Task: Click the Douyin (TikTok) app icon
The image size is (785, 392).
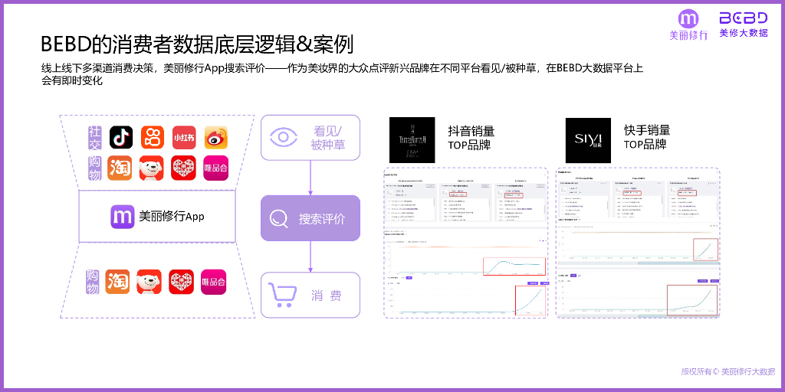Action: point(120,137)
